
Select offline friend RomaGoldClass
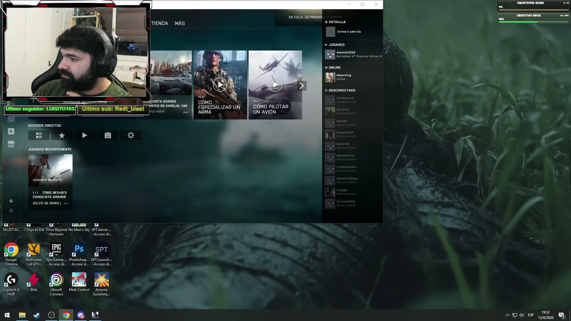point(352,180)
